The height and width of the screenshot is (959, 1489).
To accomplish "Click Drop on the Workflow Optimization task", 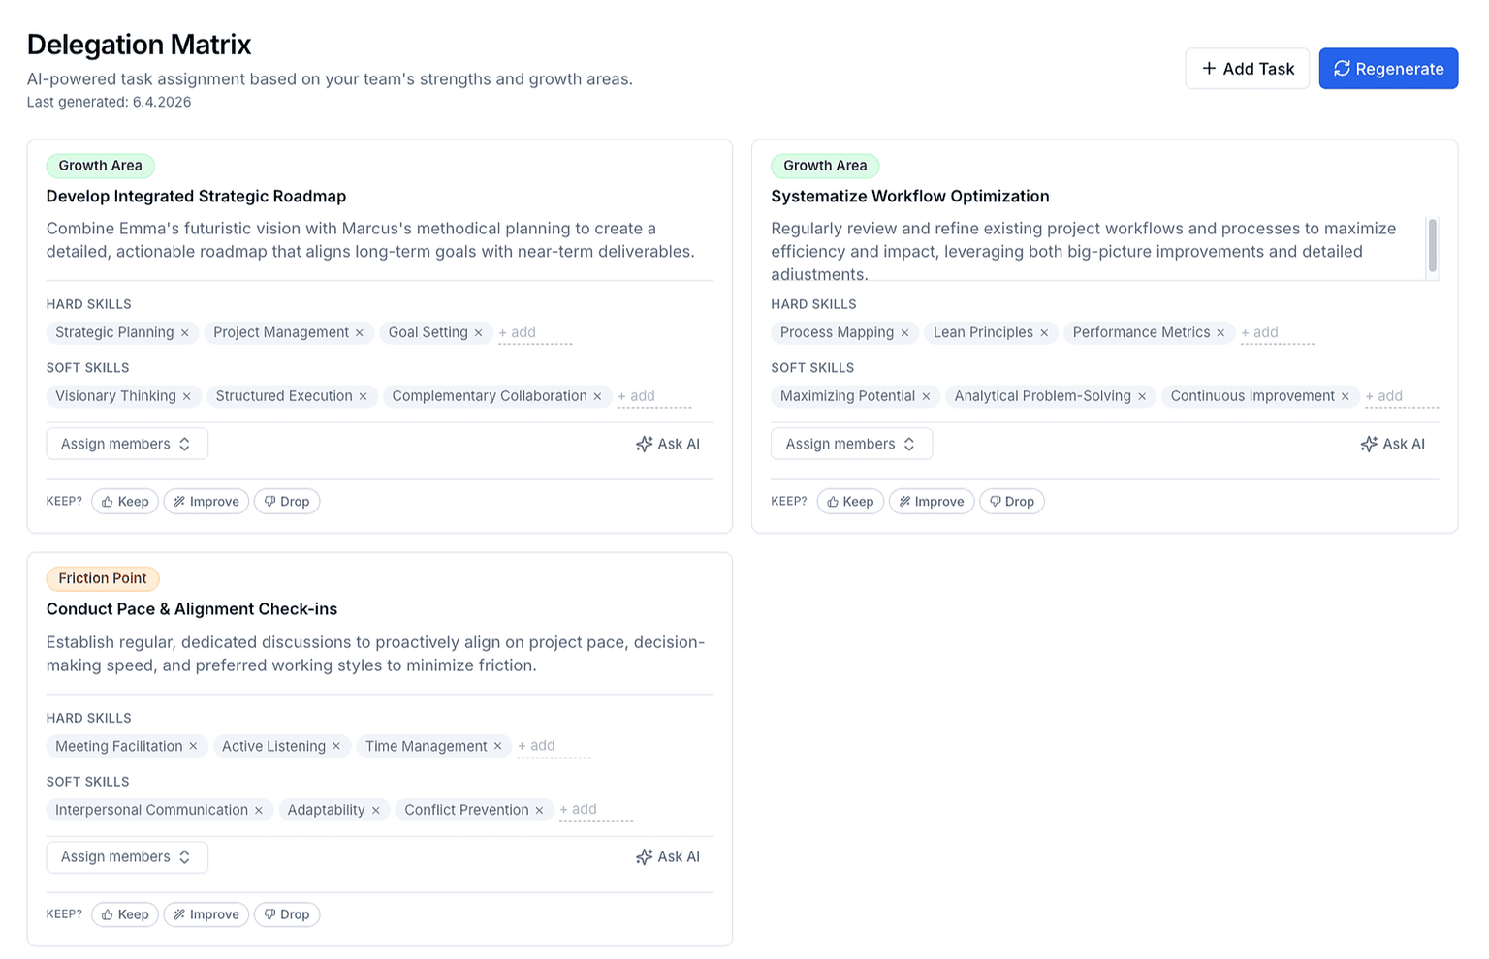I will pos(1012,501).
